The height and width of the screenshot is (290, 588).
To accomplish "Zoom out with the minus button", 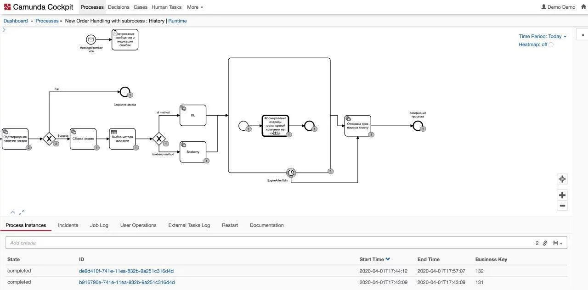I will 562,206.
